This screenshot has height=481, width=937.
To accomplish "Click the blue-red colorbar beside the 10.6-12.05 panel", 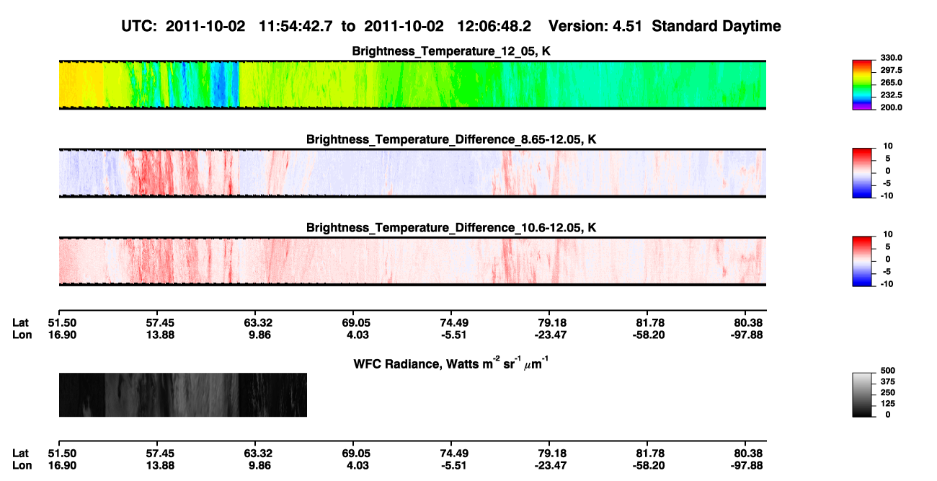I will point(863,260).
